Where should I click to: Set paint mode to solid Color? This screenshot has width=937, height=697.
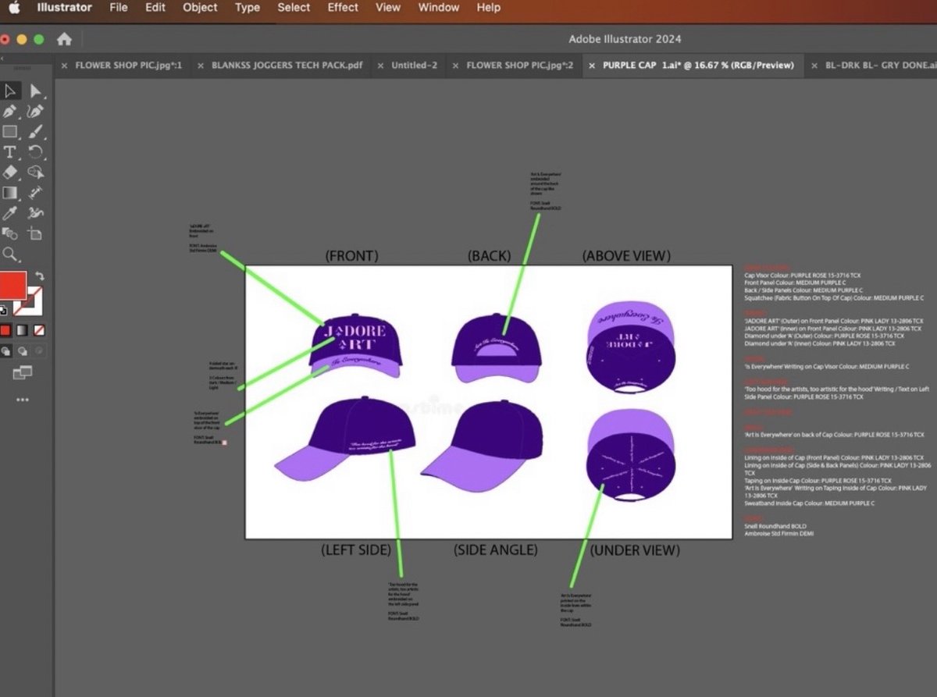pos(6,330)
